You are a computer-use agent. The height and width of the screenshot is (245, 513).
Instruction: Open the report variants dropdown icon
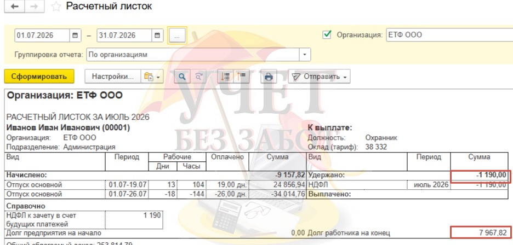152,77
